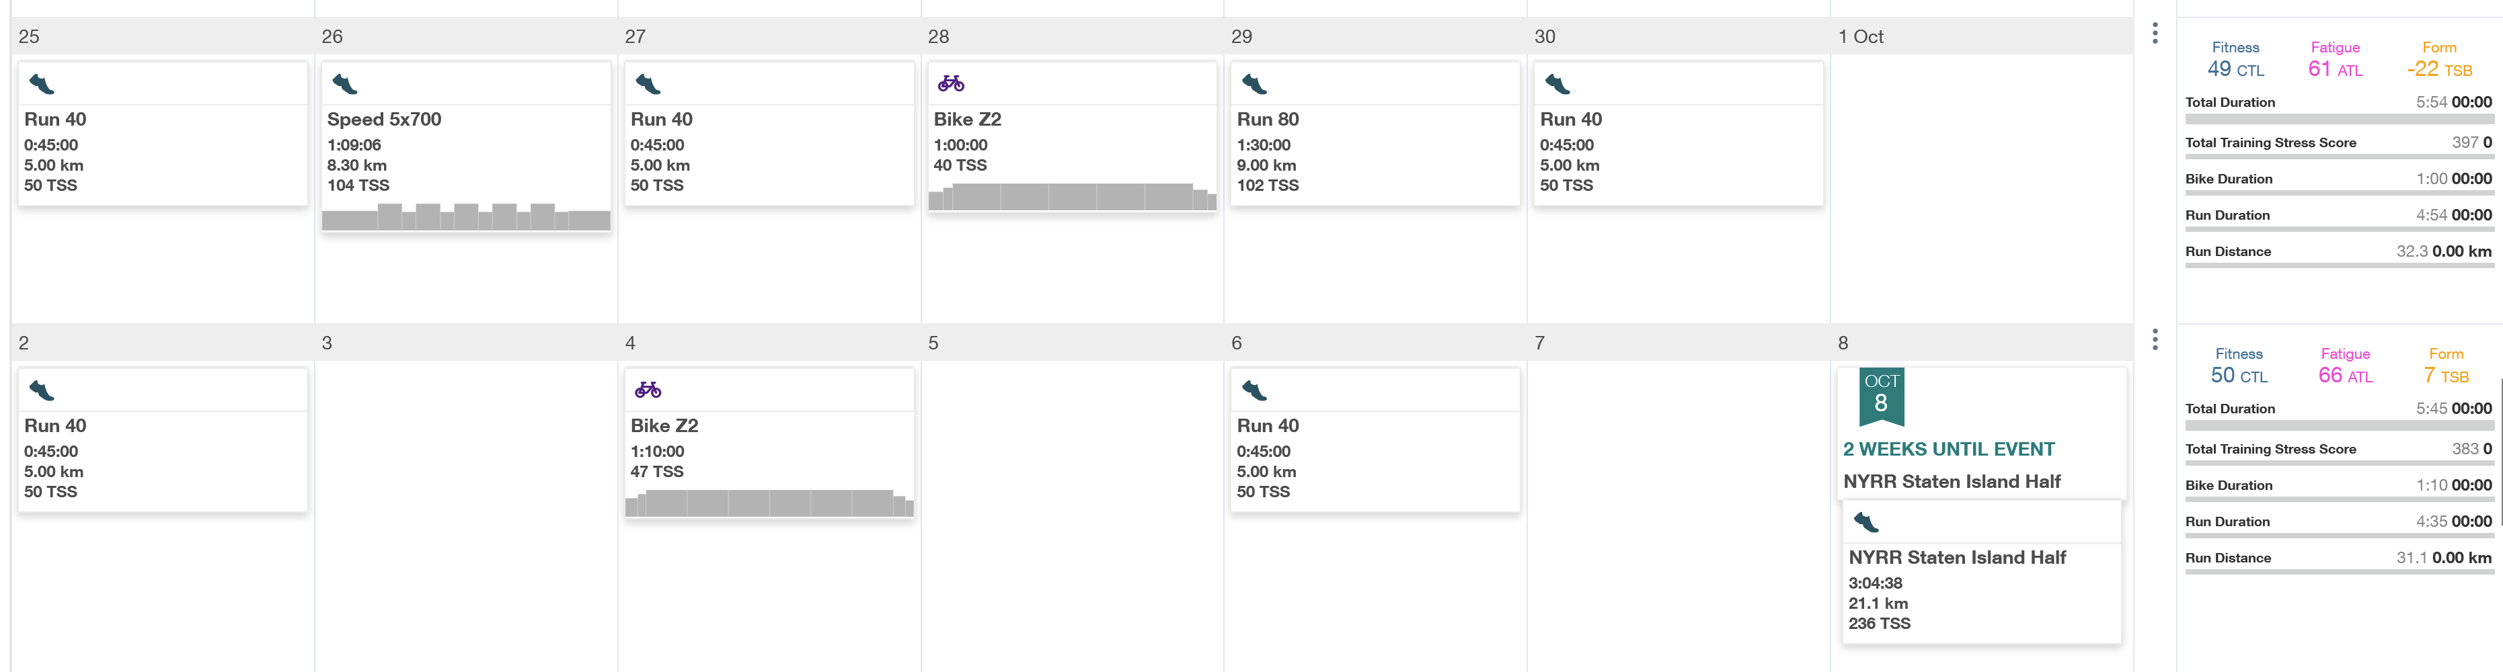Click the bike icon on October 4 workout
The image size is (2503, 672).
point(648,390)
